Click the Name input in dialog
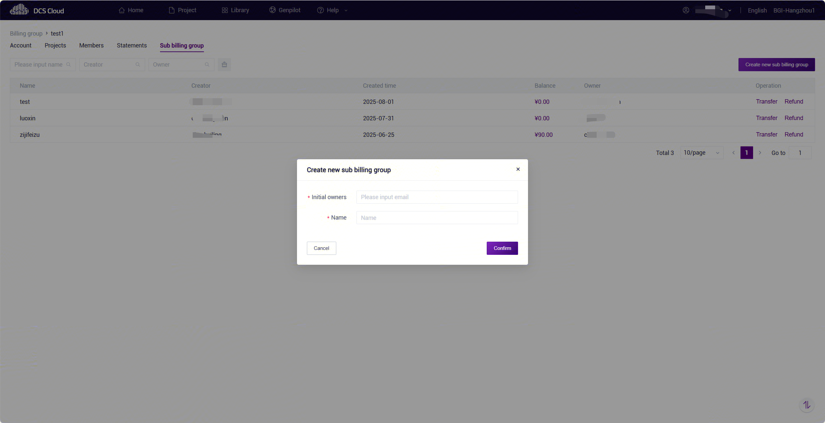The image size is (825, 423). [x=437, y=218]
